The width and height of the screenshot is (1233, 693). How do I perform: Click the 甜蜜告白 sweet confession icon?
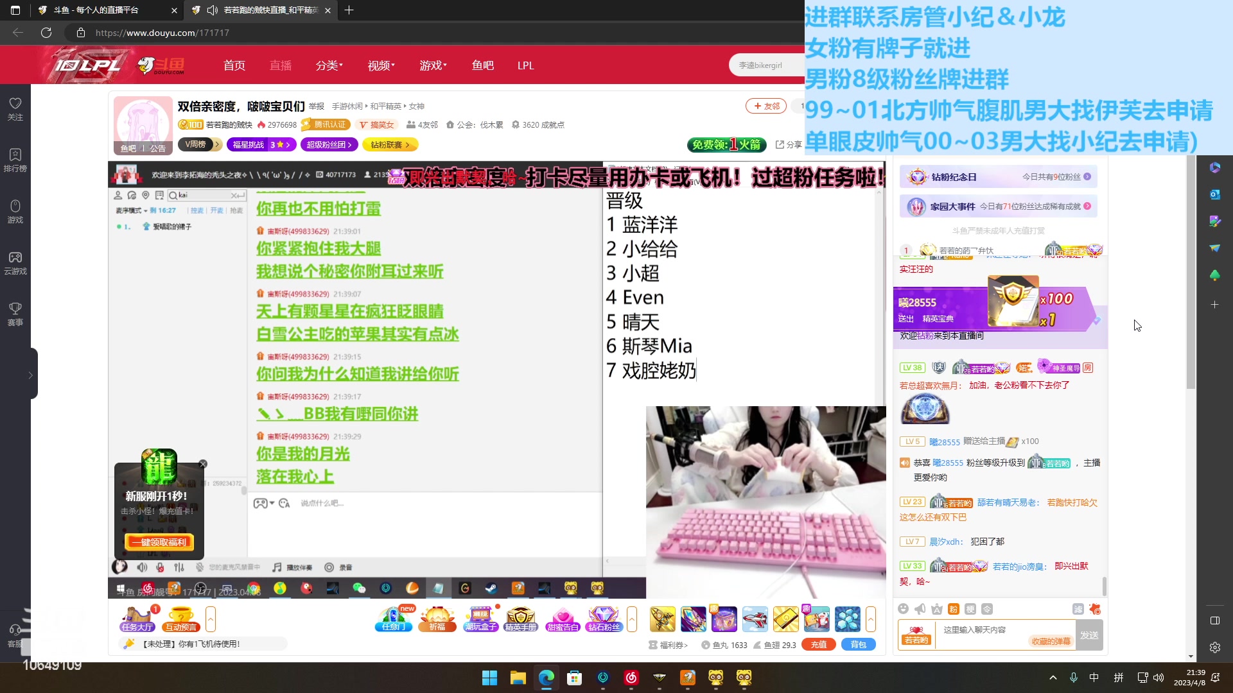click(563, 618)
